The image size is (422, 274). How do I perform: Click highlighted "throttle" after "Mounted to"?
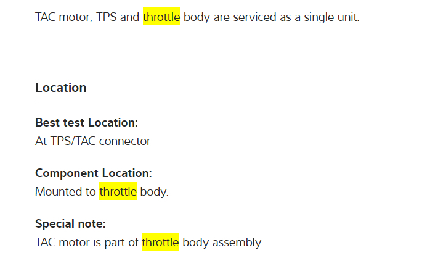click(x=118, y=192)
